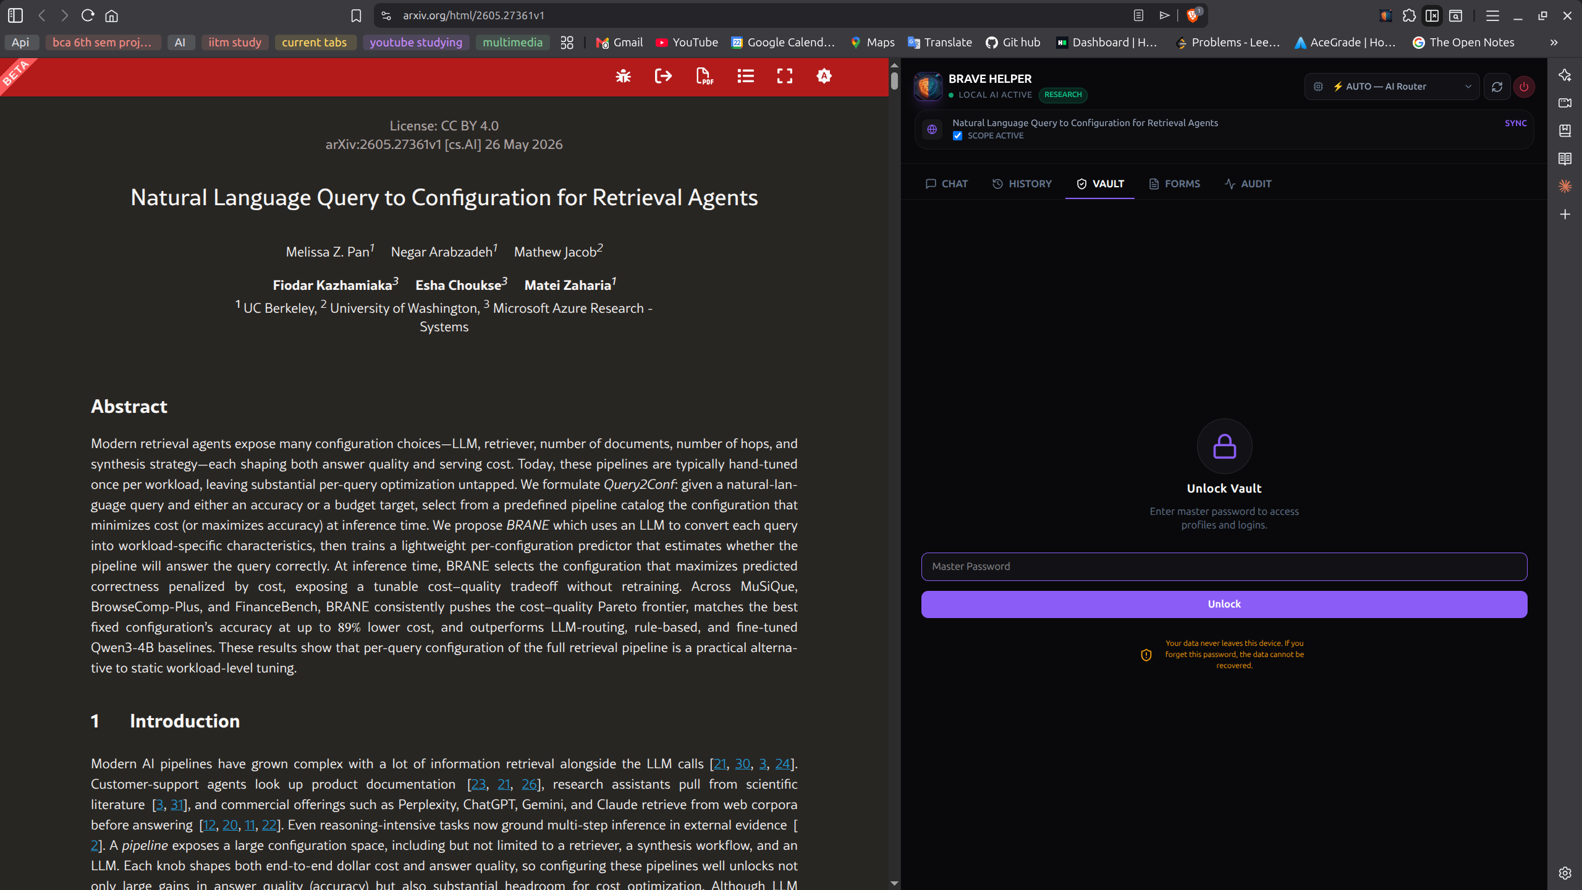Click the SYNC link
This screenshot has height=890, width=1582.
coord(1516,123)
